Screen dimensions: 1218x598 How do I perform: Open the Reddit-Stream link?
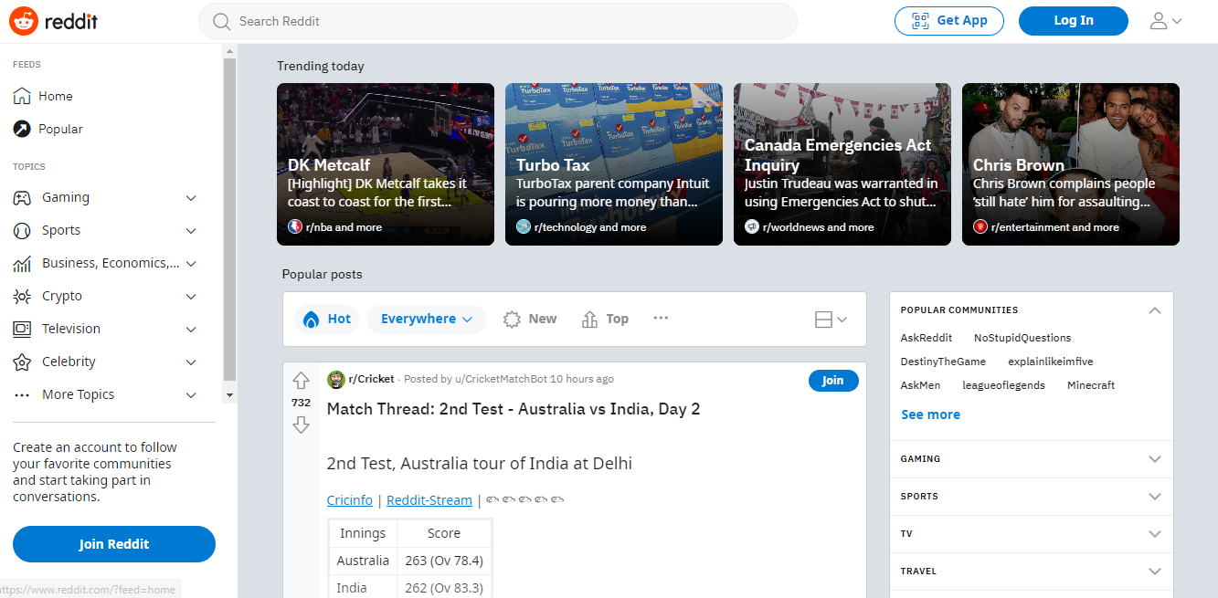point(429,500)
